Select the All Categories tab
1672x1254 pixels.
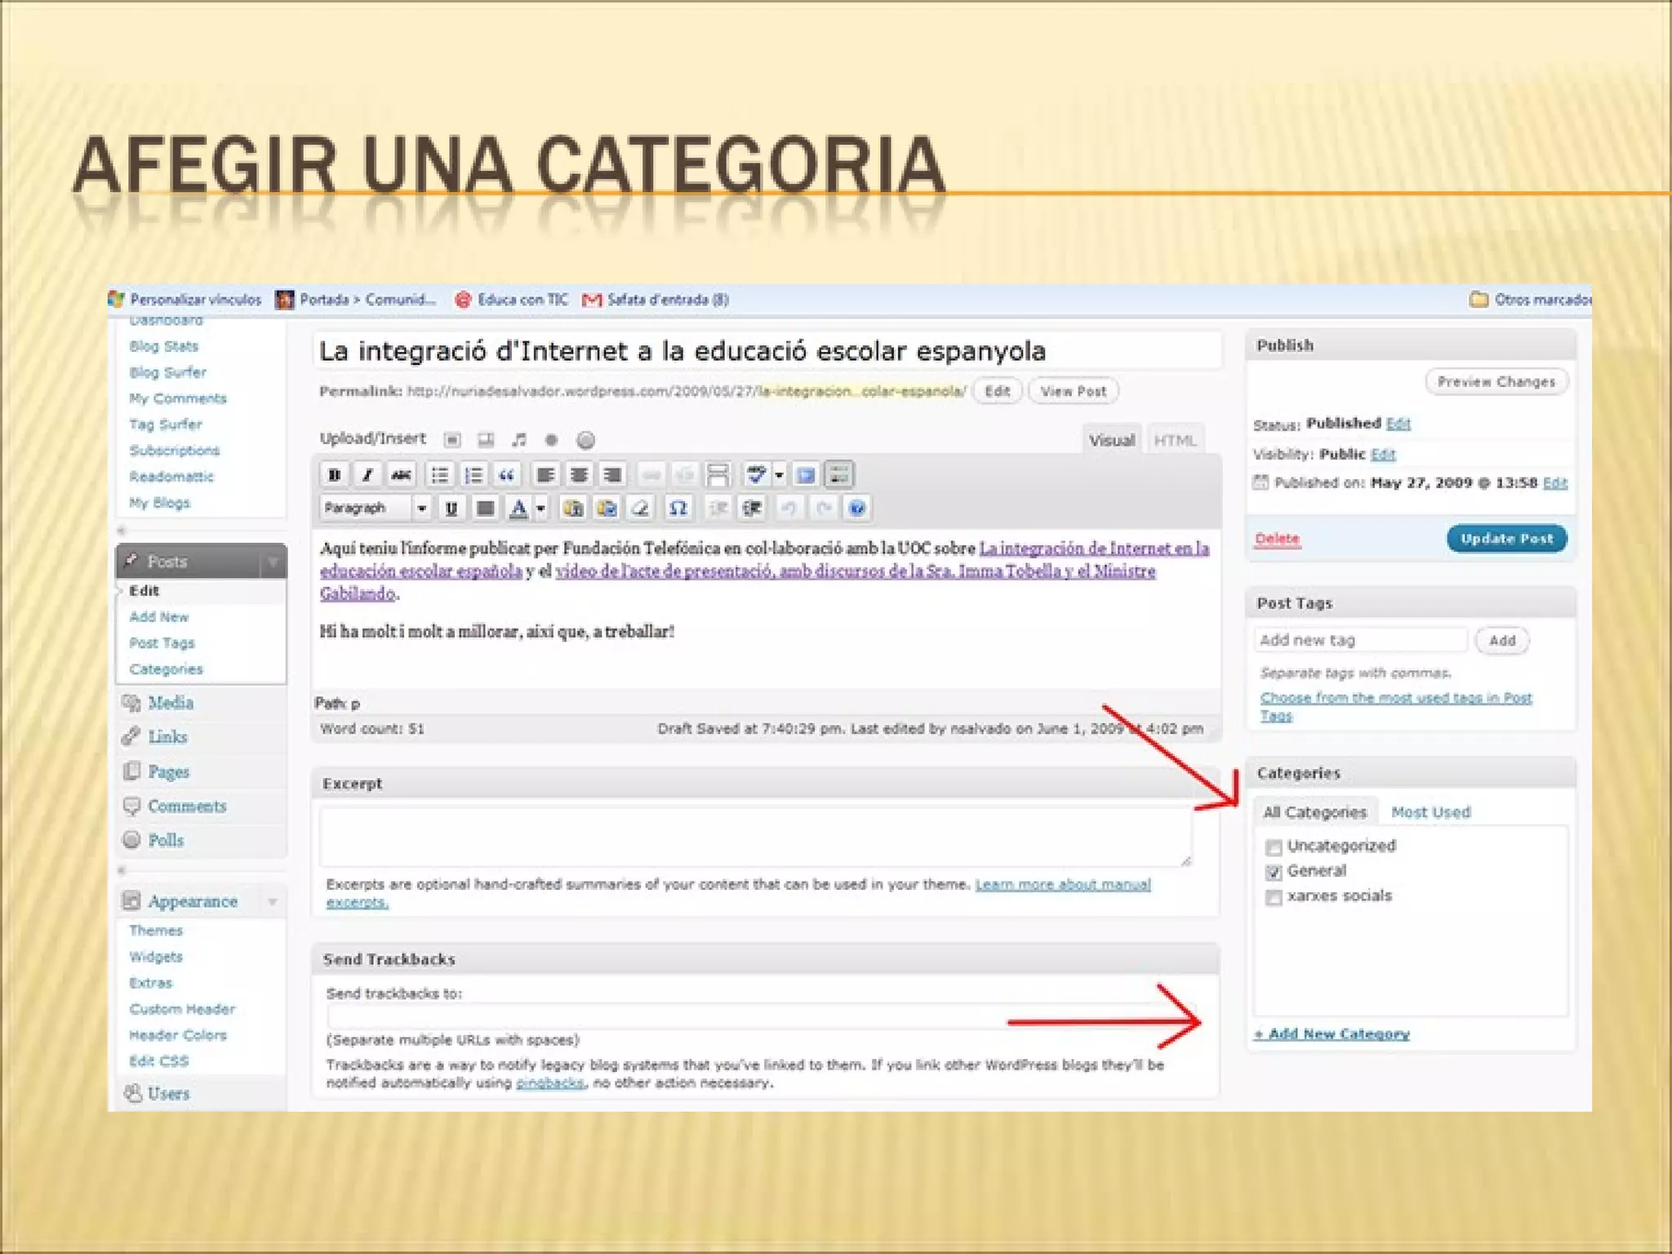tap(1314, 812)
